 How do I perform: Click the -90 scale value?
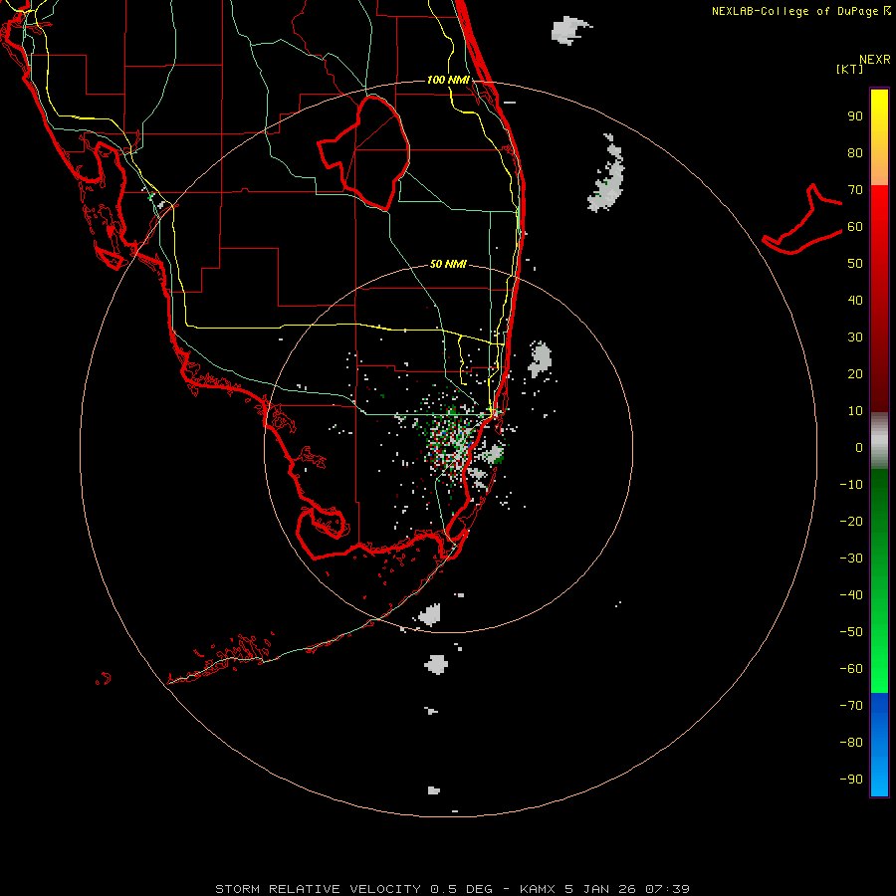click(851, 780)
